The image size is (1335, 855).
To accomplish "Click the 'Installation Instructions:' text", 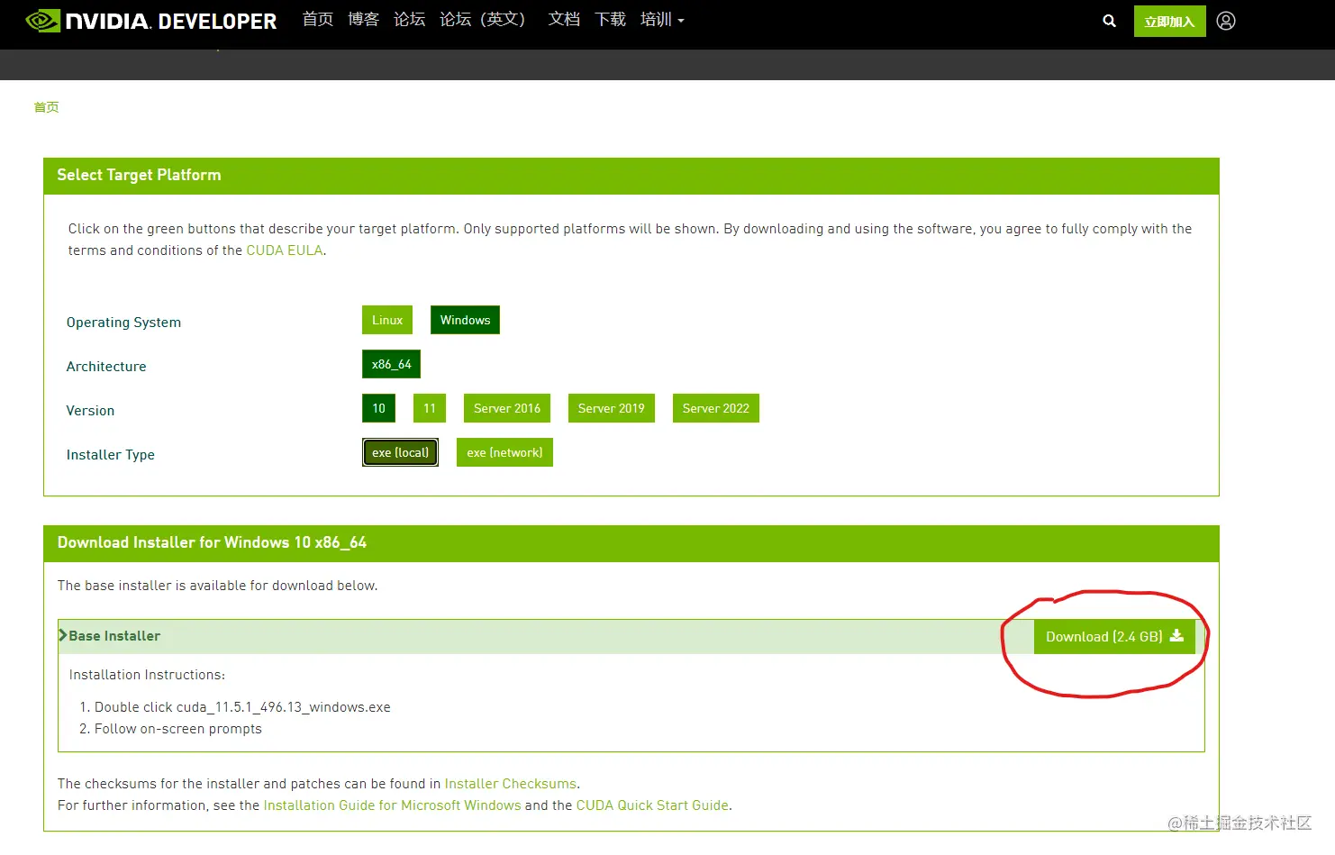I will tap(147, 675).
